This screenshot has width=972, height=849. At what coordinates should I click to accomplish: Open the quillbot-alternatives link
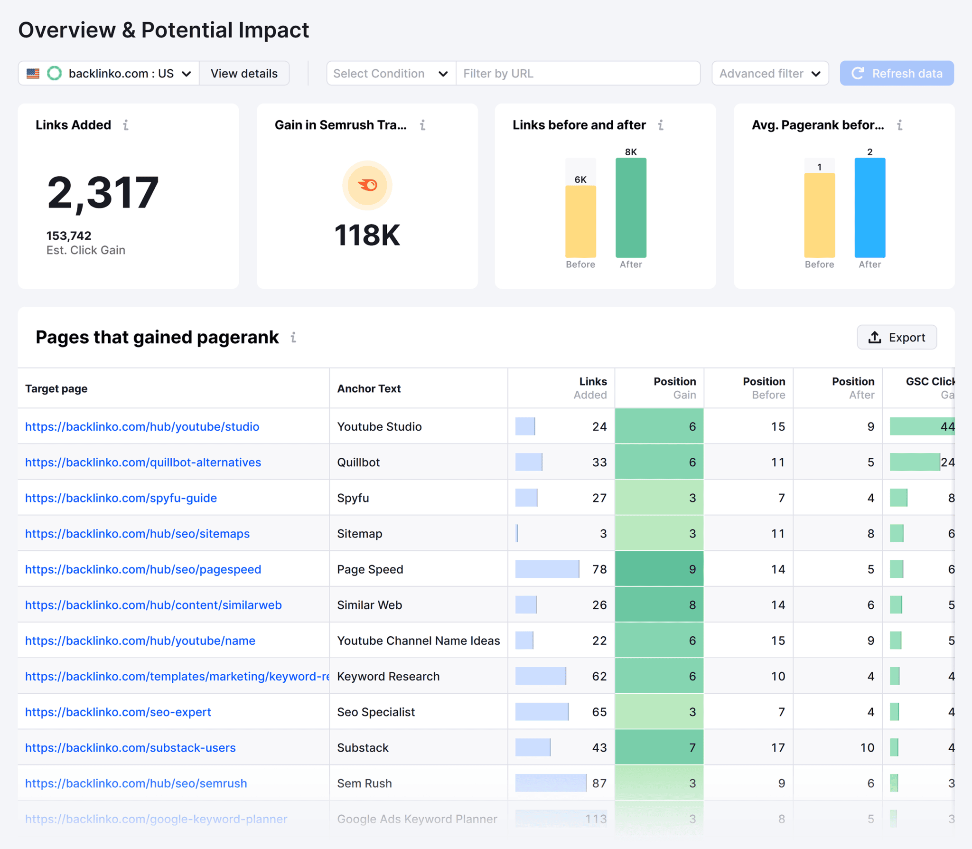click(143, 462)
